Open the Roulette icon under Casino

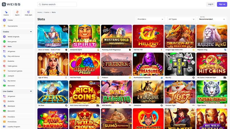coord(4,61)
